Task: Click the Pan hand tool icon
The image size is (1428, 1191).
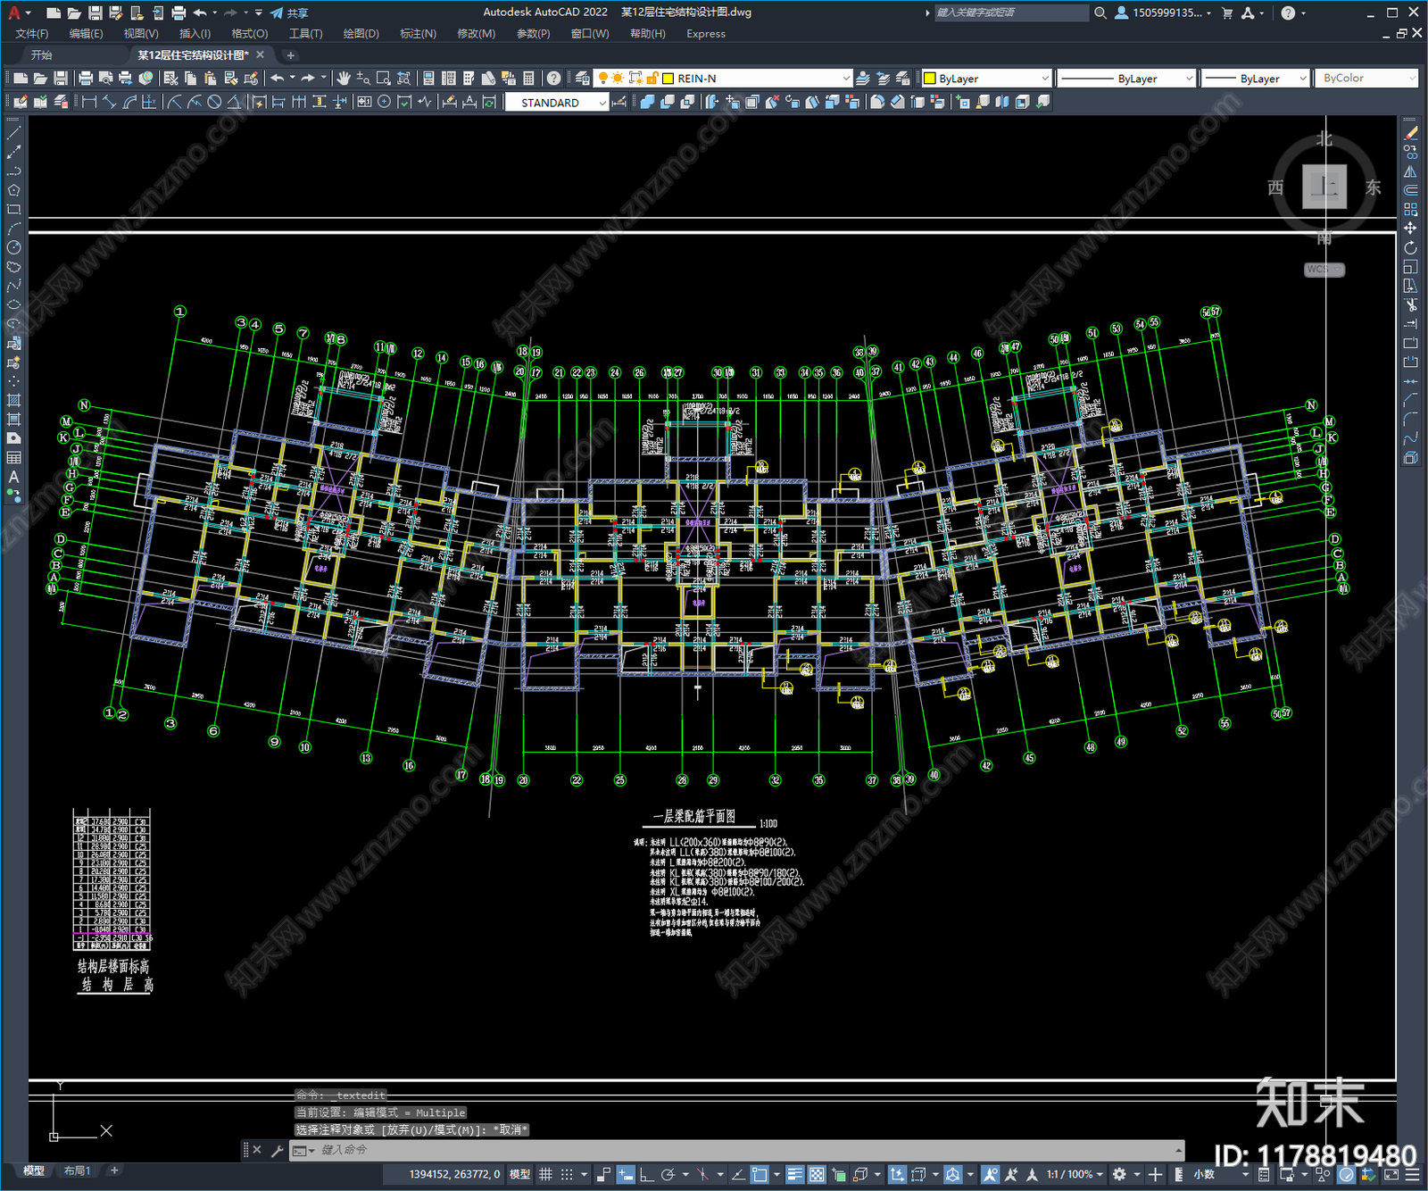Action: pyautogui.click(x=344, y=79)
